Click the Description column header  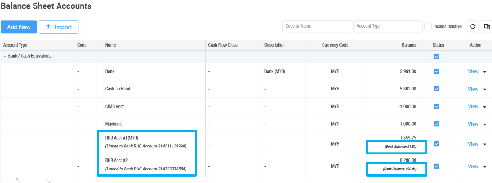tap(274, 45)
